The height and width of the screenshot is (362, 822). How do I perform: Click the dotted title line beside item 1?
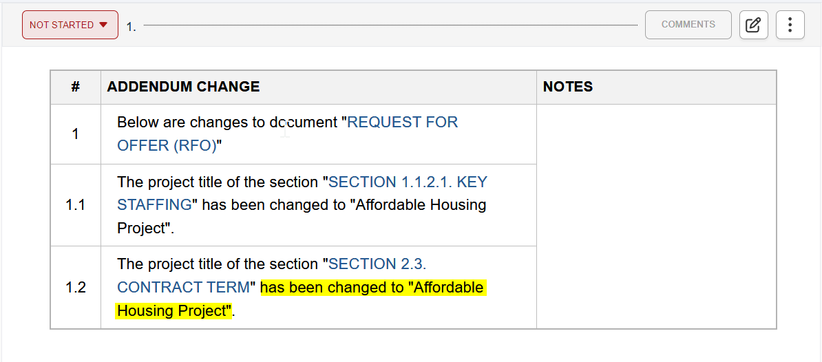(390, 25)
